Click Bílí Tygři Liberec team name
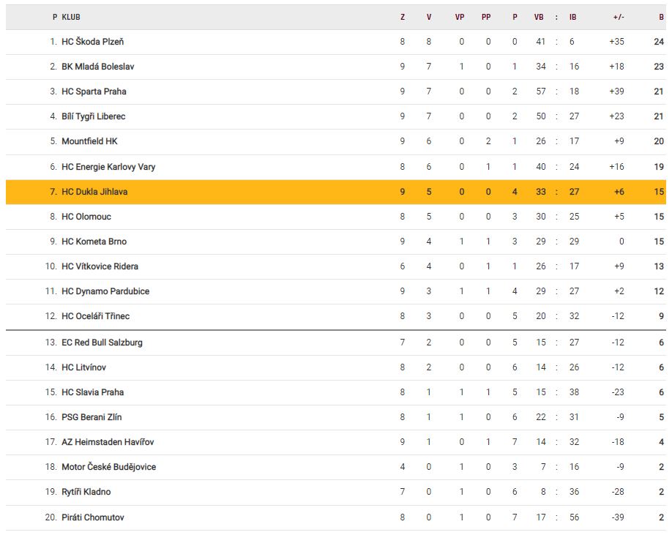 [94, 116]
